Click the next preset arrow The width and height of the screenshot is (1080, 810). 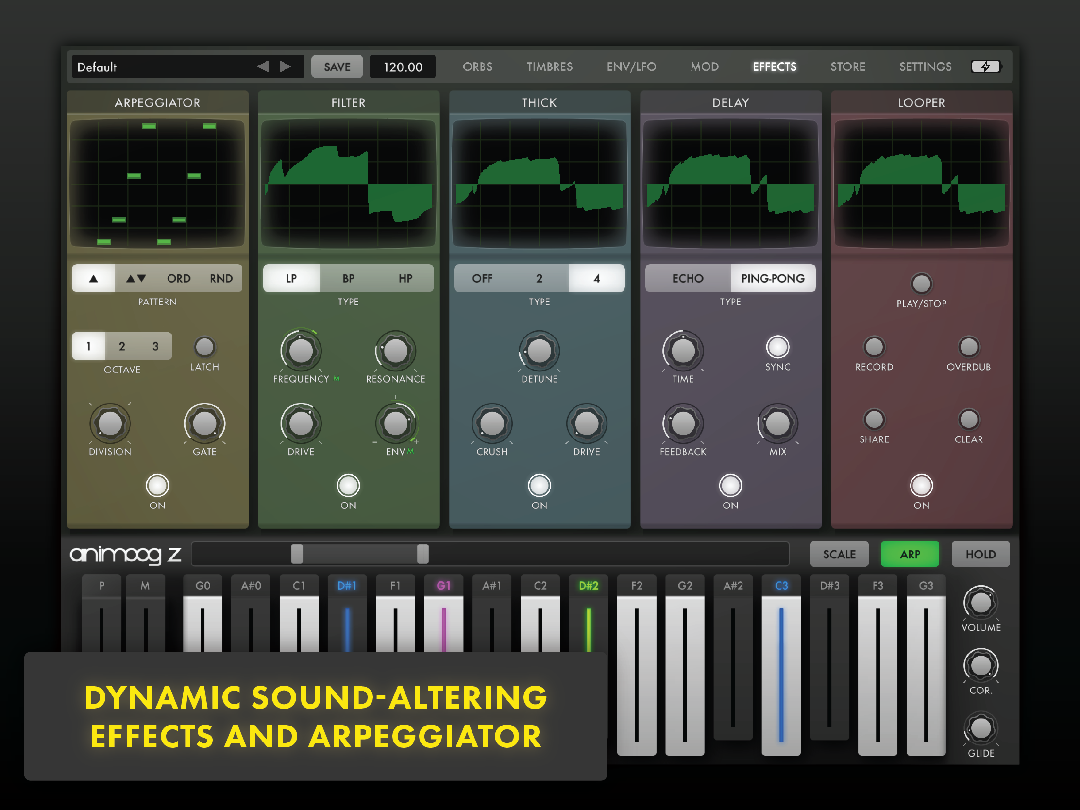coord(286,67)
